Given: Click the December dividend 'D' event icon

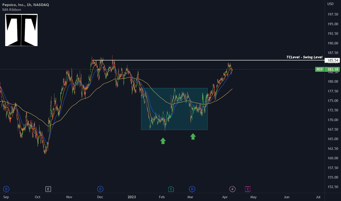Looking at the screenshot, I should tap(100, 189).
